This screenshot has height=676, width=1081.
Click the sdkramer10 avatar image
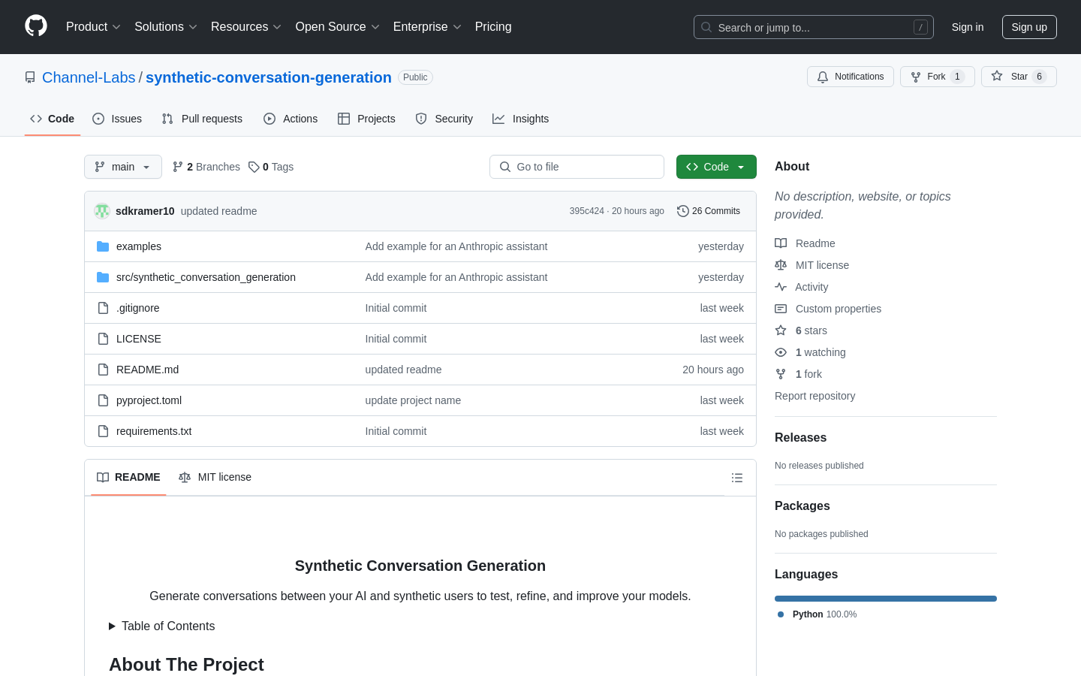[x=102, y=211]
